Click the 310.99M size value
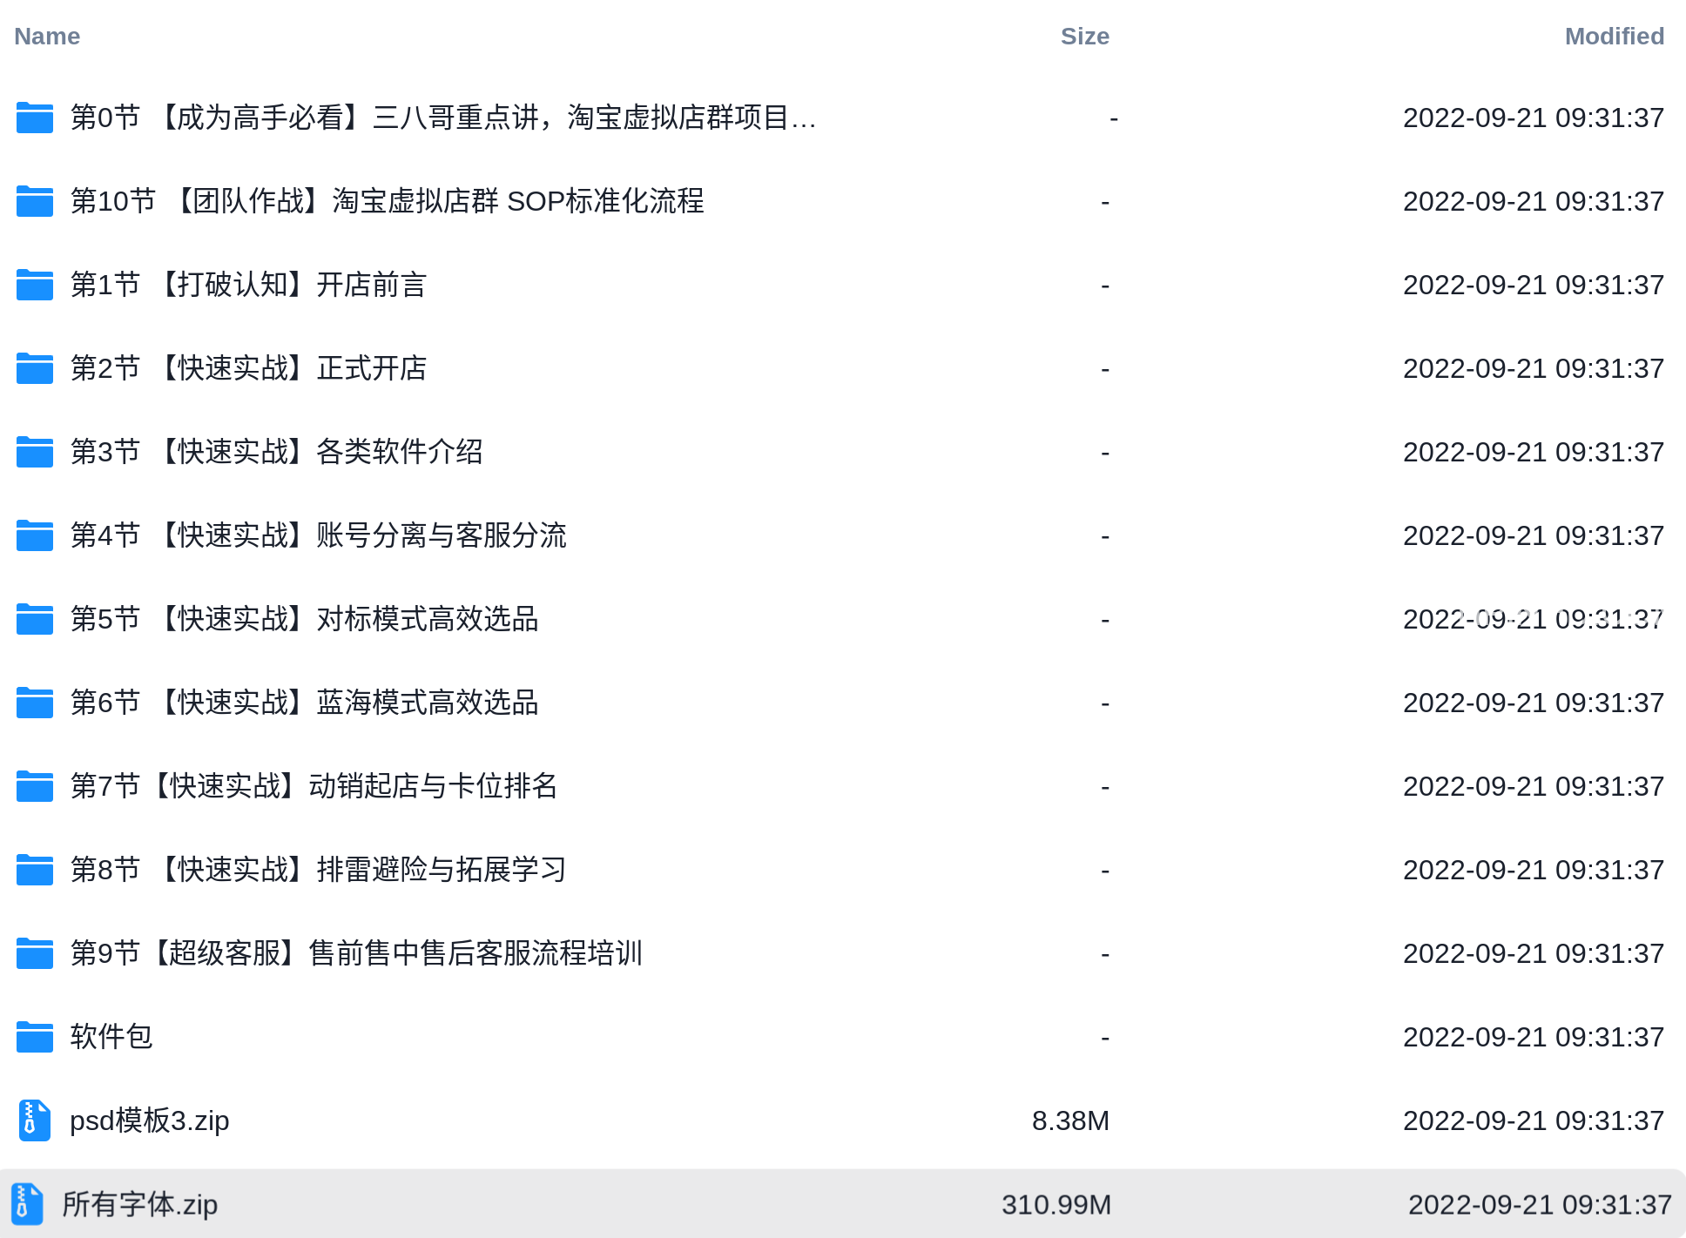This screenshot has height=1238, width=1686. tap(1055, 1204)
